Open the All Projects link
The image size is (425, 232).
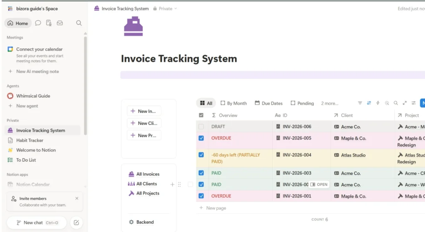coord(144,193)
